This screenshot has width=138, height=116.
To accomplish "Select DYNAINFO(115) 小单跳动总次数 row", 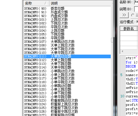I will point(67,71).
